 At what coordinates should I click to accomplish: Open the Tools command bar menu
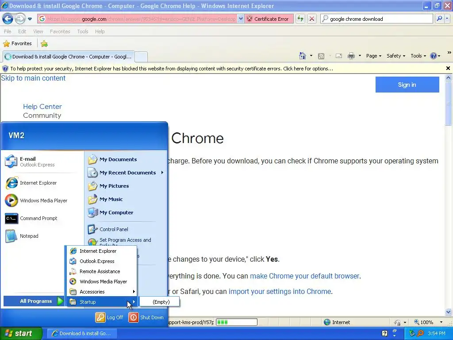point(418,56)
